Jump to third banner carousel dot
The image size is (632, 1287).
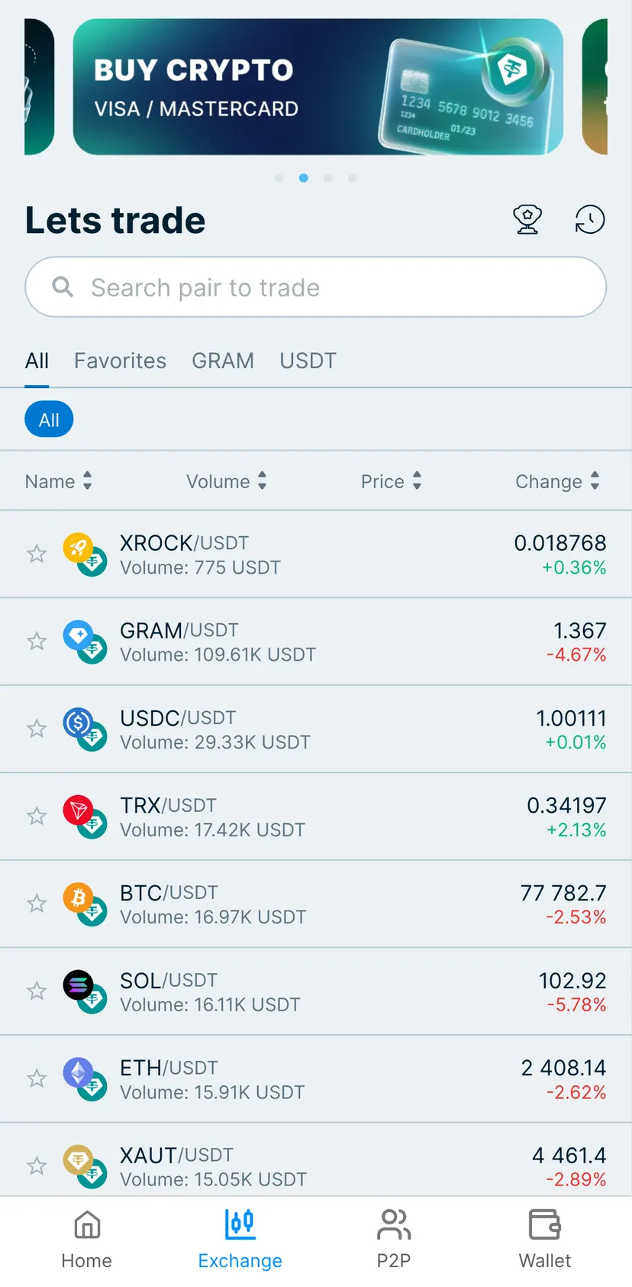point(328,178)
